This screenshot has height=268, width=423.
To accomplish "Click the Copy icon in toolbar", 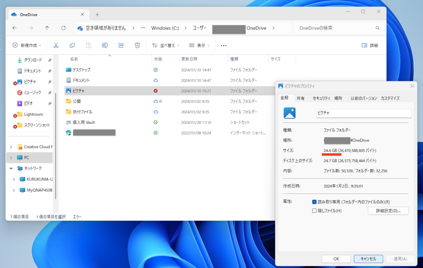I will click(x=72, y=45).
